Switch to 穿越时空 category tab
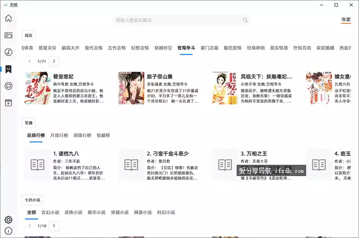 pyautogui.click(x=163, y=48)
